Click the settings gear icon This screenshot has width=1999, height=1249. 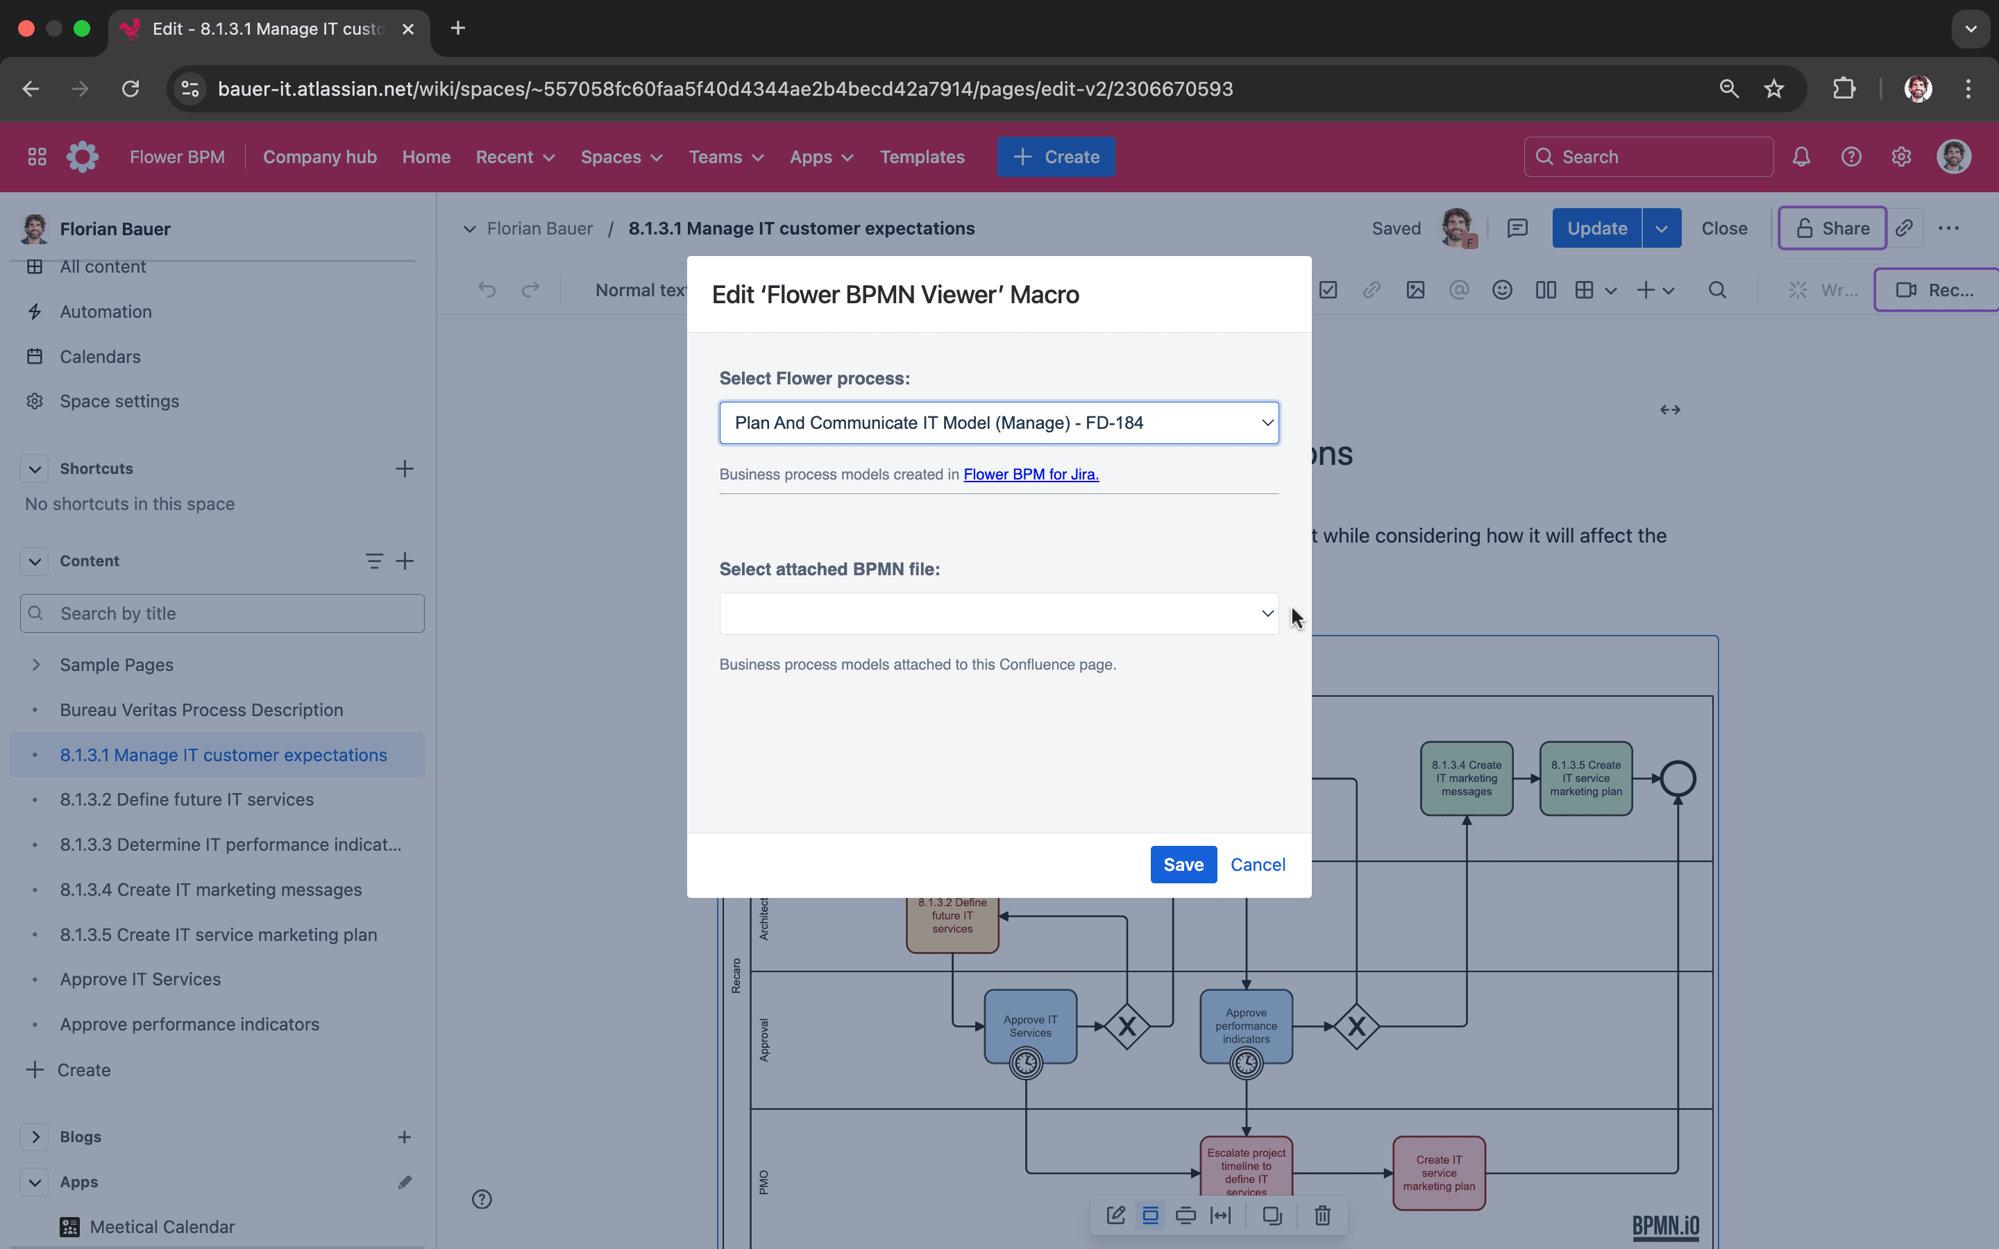[x=1901, y=157]
